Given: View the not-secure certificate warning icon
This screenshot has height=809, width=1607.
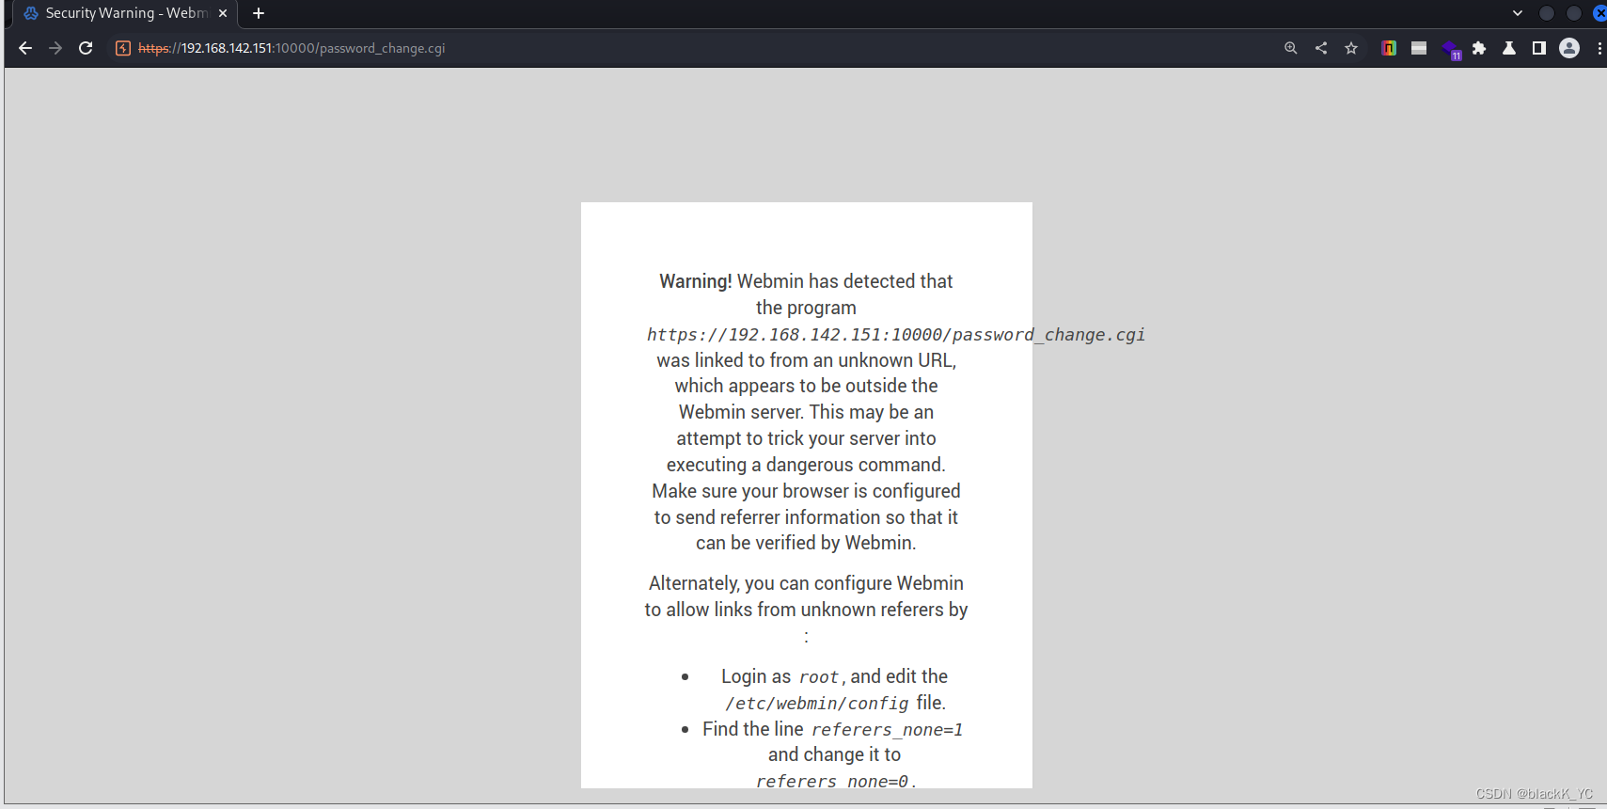Looking at the screenshot, I should coord(123,48).
